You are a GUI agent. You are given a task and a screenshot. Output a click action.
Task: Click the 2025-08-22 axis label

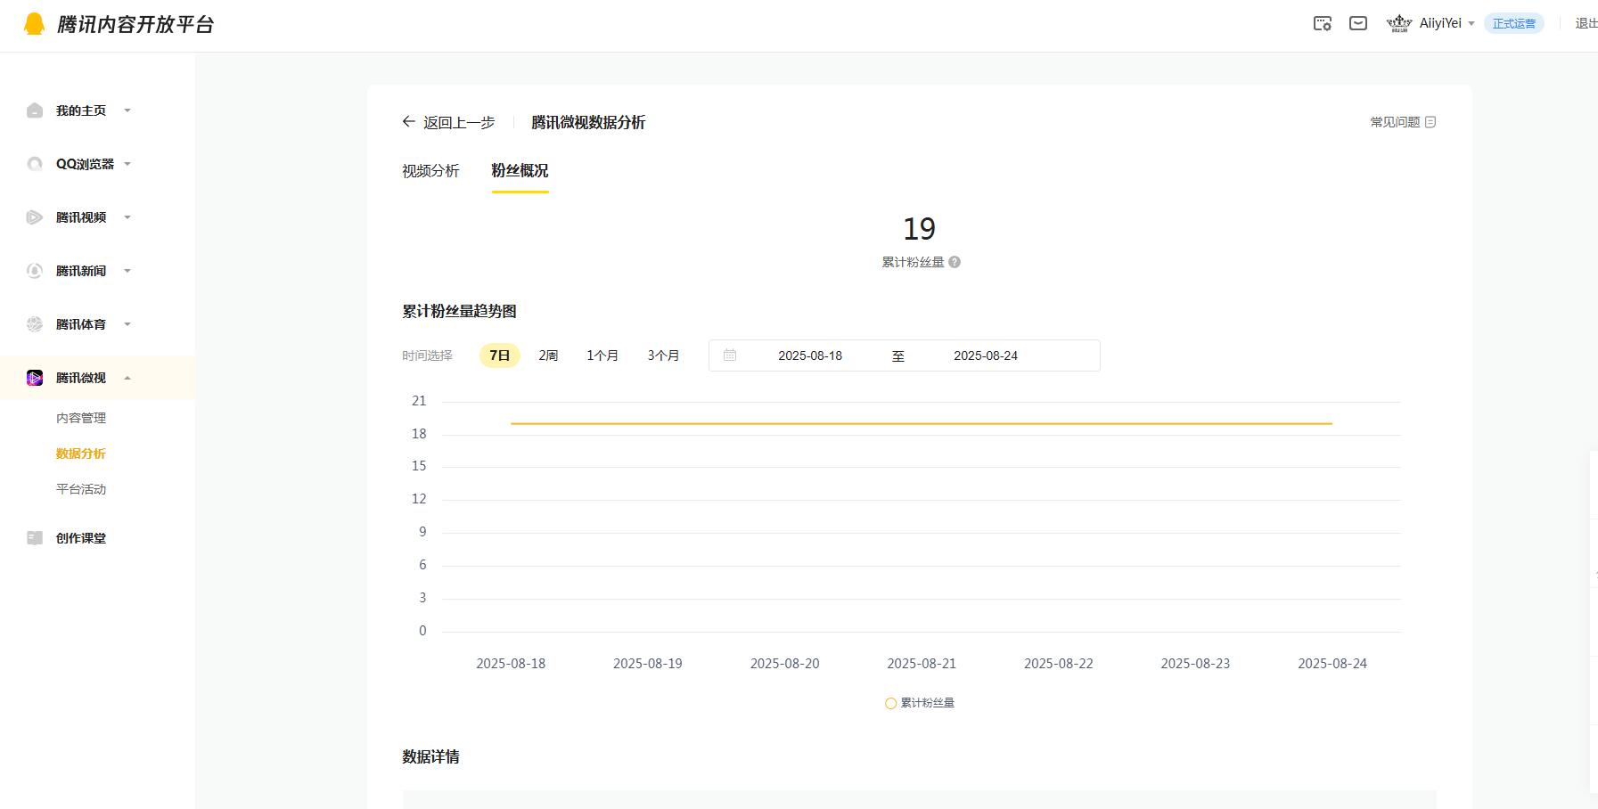(1059, 664)
